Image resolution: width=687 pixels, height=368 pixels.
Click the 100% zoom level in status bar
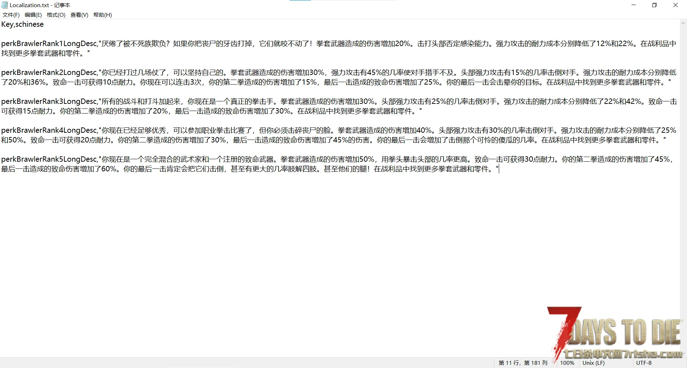(567, 363)
